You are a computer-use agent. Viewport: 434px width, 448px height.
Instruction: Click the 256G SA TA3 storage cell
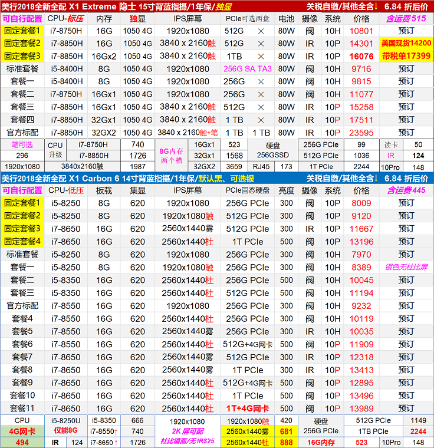pos(248,69)
